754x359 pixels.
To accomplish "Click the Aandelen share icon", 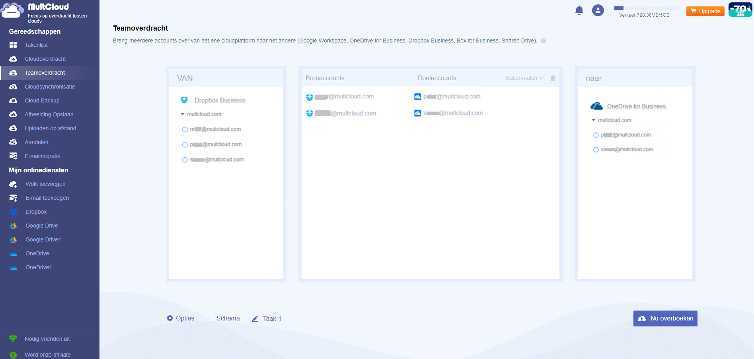I will tap(13, 142).
